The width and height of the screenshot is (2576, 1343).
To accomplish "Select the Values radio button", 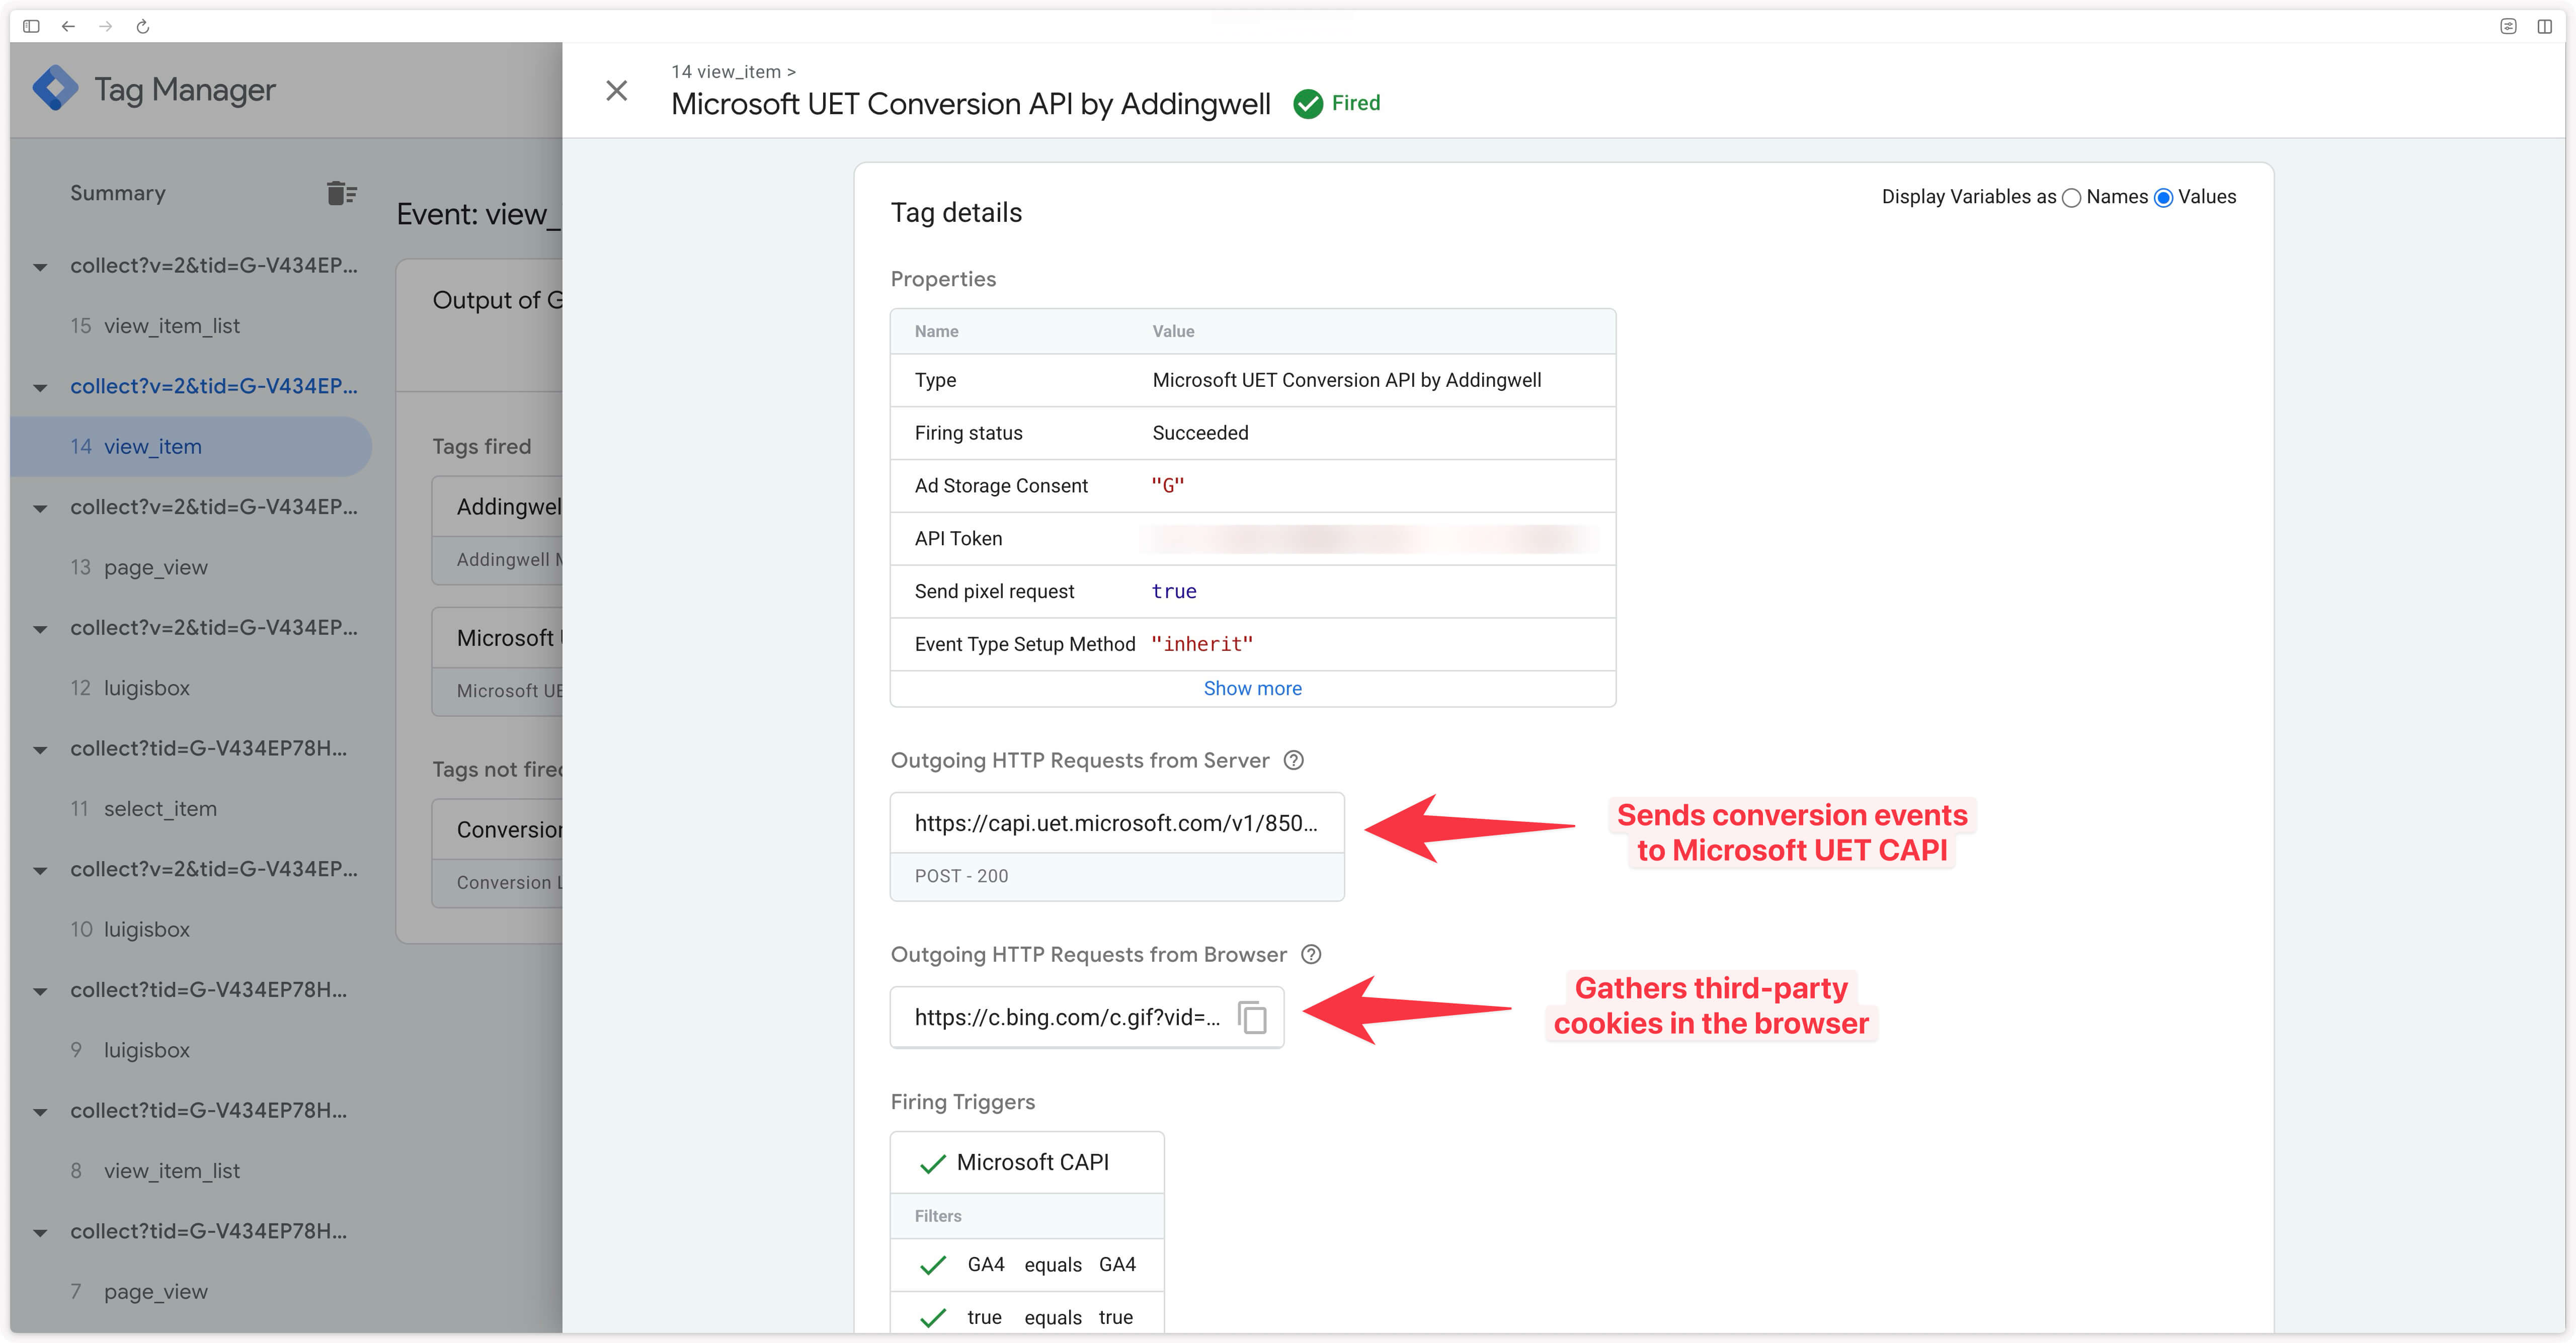I will coord(2163,197).
